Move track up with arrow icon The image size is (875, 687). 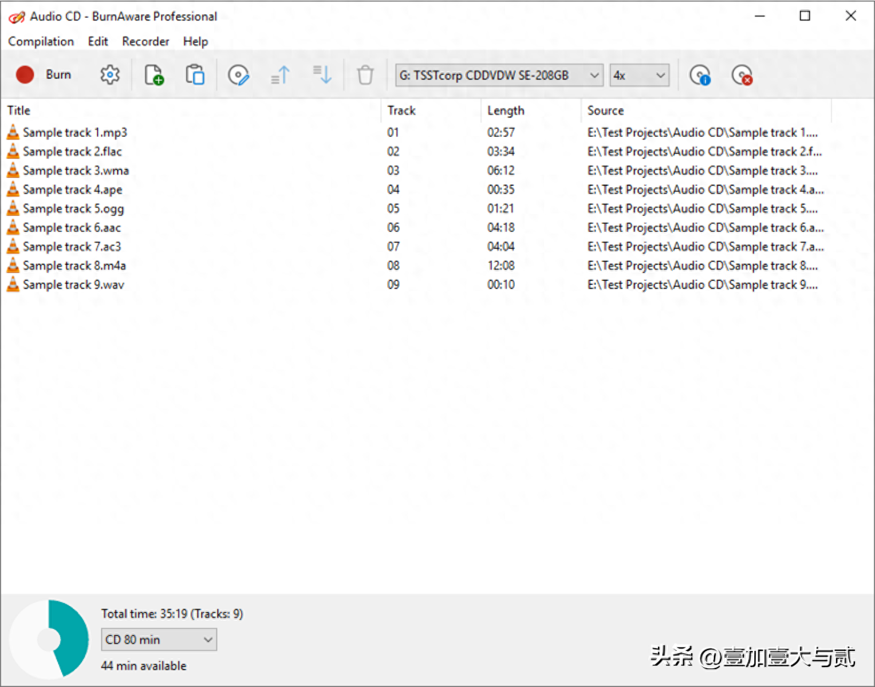280,75
